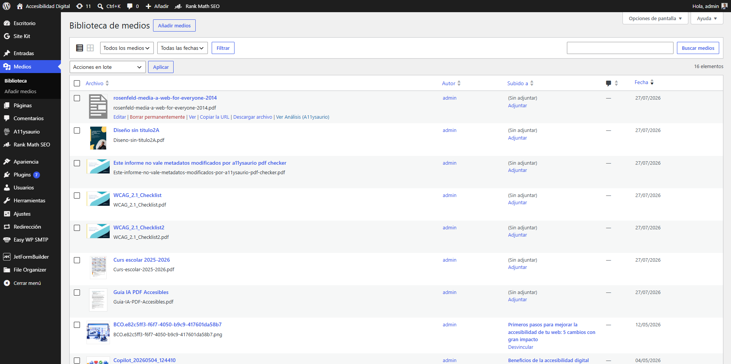The image size is (731, 364).
Task: Open the Ctrl+K search icon
Action: (109, 6)
